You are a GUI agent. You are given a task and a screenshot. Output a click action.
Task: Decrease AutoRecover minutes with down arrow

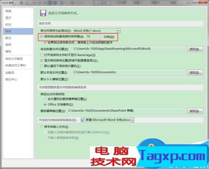pos(99,38)
